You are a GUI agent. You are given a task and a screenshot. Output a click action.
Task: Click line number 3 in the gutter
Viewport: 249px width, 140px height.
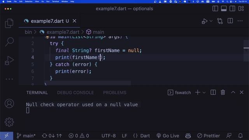33,51
